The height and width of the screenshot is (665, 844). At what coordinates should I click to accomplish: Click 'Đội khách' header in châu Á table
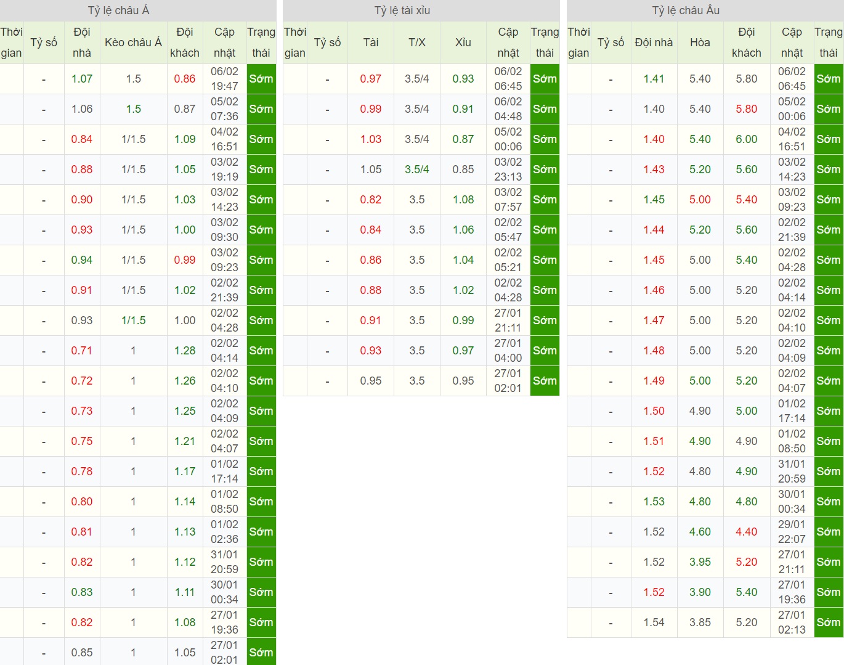coord(185,43)
